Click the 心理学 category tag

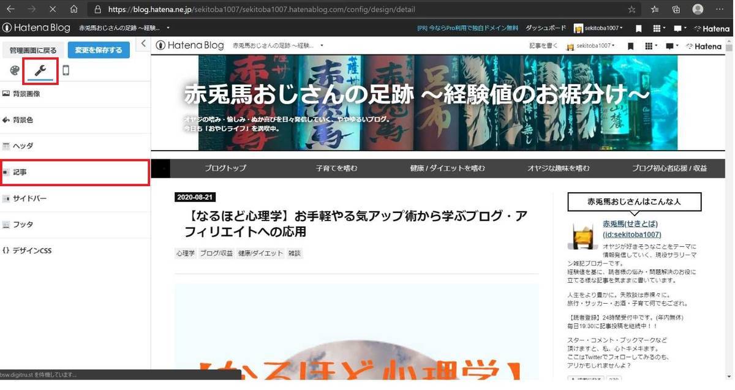[x=186, y=253]
